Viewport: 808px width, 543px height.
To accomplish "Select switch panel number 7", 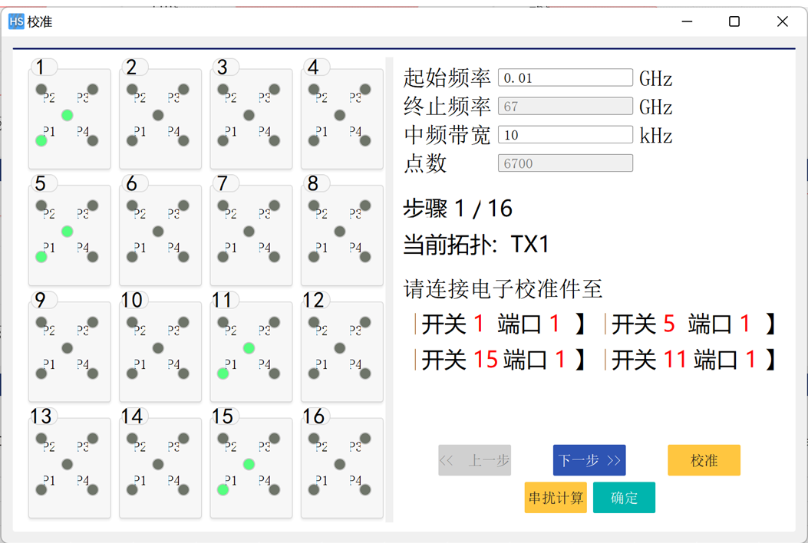I will [251, 235].
